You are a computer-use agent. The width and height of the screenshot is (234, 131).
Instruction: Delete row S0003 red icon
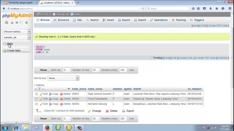pyautogui.click(x=61, y=104)
